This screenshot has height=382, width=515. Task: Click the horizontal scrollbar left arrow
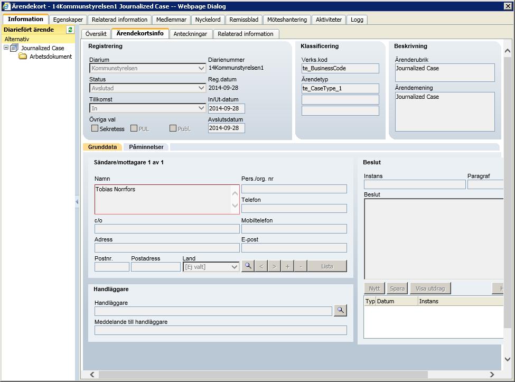pos(92,375)
